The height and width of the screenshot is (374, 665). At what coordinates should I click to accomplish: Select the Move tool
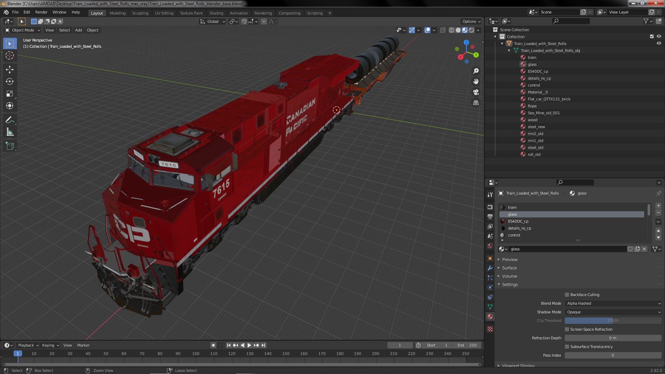pos(10,70)
